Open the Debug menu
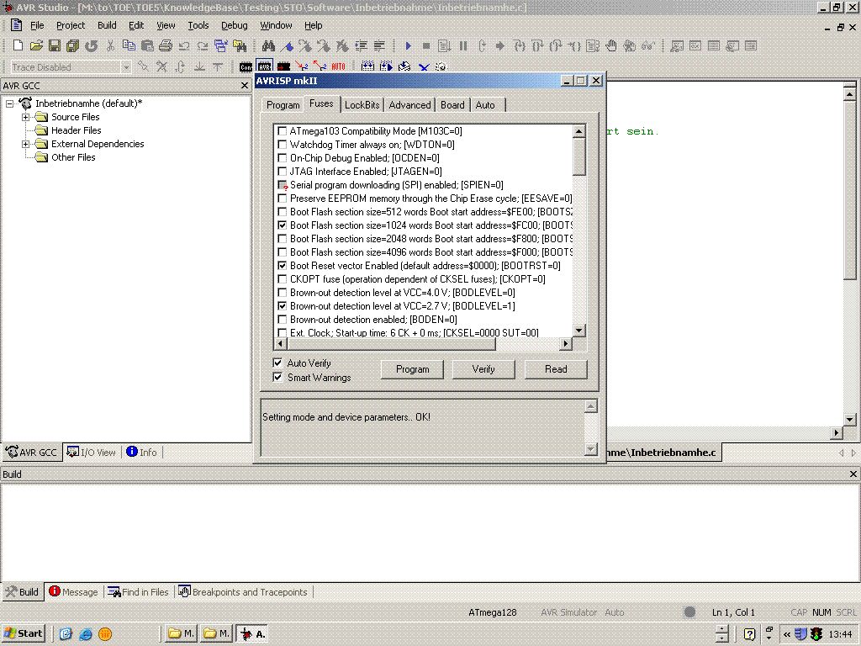 click(234, 25)
